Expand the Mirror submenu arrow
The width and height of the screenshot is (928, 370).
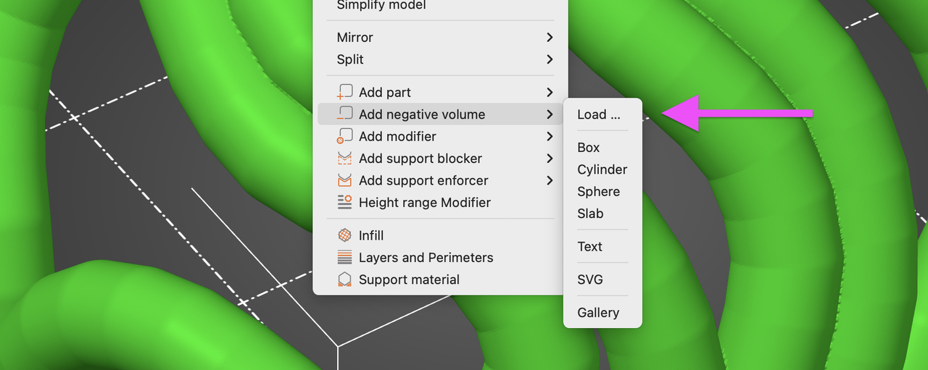click(550, 38)
